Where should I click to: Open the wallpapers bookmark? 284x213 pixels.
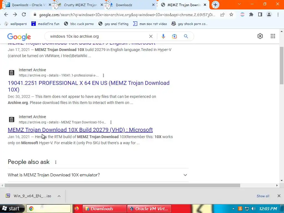16,24
